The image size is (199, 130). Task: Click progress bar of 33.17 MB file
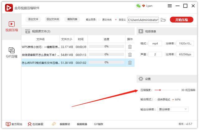[x=106, y=46]
